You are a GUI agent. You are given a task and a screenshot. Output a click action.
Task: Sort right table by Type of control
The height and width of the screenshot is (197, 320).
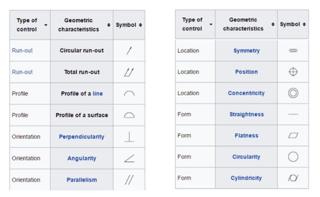[210, 25]
